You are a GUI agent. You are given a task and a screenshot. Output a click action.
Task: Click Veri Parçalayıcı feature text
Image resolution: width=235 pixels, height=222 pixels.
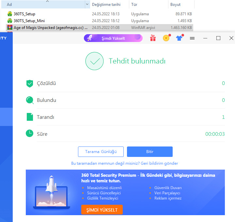click(x=167, y=193)
